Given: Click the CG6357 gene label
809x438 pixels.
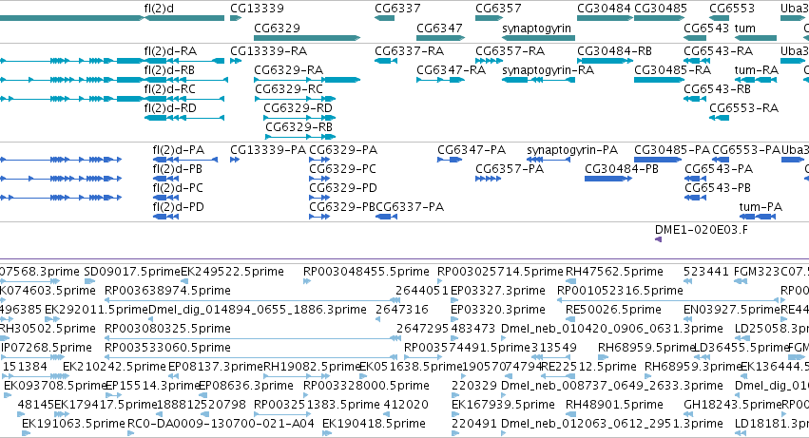Looking at the screenshot, I should [498, 9].
